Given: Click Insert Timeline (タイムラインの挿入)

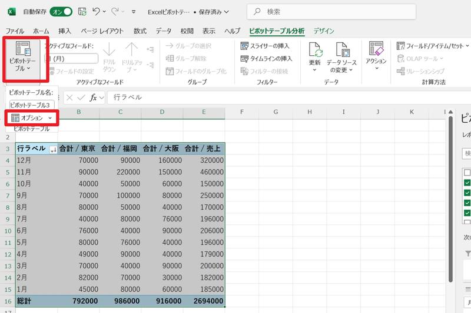Looking at the screenshot, I should tap(266, 58).
